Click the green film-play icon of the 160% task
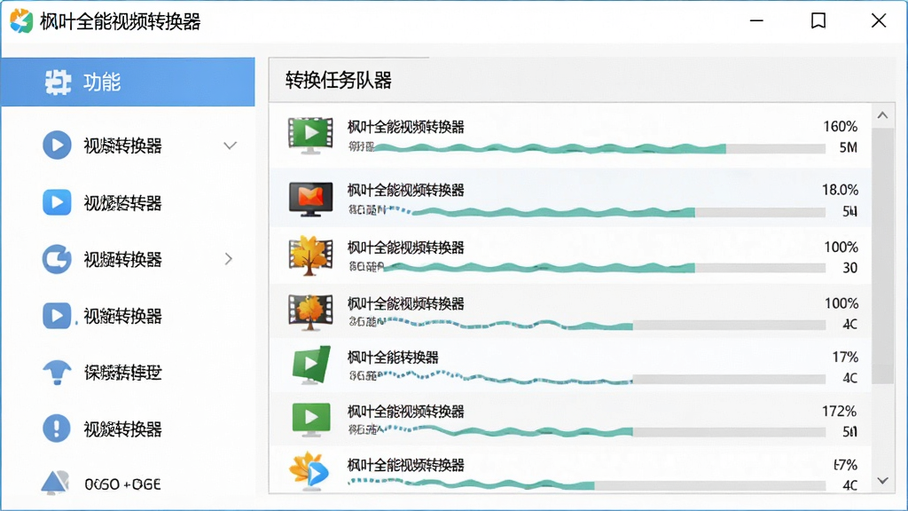Screen dimensions: 908x511 [x=311, y=136]
